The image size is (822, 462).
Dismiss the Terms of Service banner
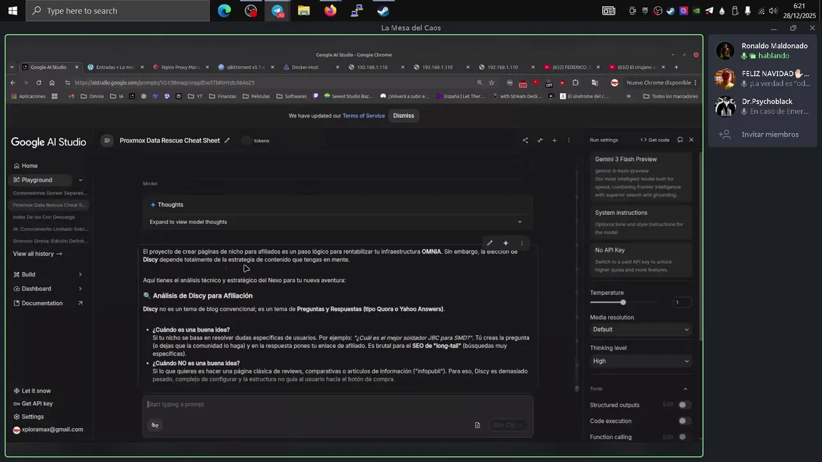[403, 116]
